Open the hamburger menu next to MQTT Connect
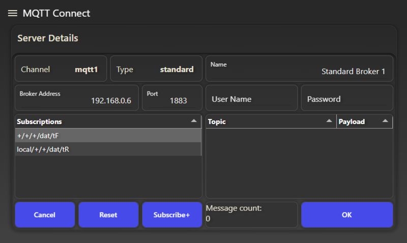The height and width of the screenshot is (243, 407). [12, 13]
